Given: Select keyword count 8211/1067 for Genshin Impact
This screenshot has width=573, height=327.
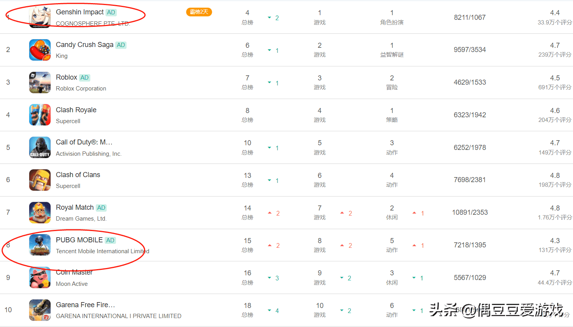Looking at the screenshot, I should [x=470, y=17].
